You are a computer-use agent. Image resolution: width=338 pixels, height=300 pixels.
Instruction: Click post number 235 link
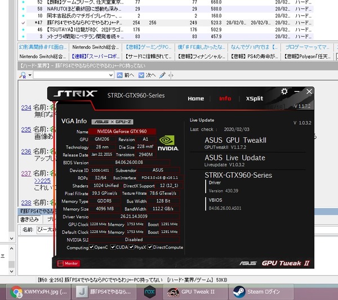pos(26,129)
